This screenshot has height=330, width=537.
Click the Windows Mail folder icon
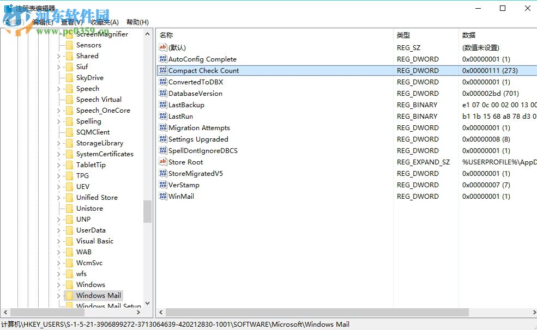(x=70, y=295)
